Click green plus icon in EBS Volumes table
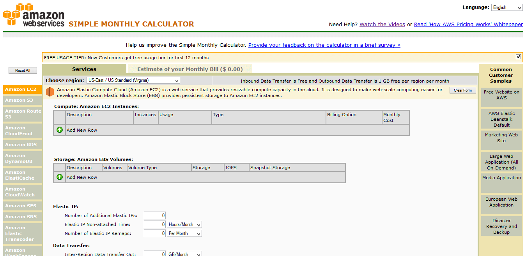Viewport: 526px width, 256px height. pyautogui.click(x=60, y=177)
